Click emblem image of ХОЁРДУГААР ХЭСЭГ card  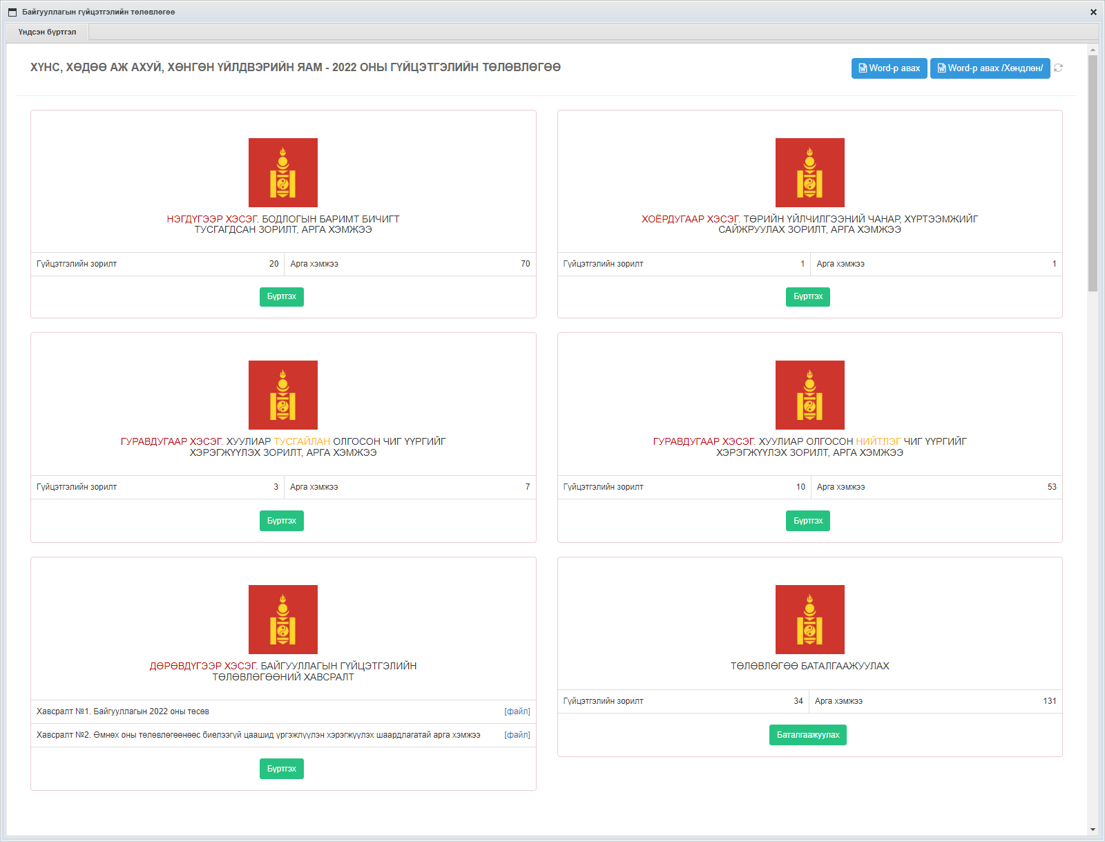pos(809,173)
